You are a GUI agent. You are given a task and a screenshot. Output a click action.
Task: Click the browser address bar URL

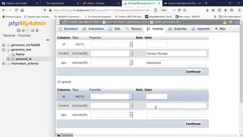103,10
